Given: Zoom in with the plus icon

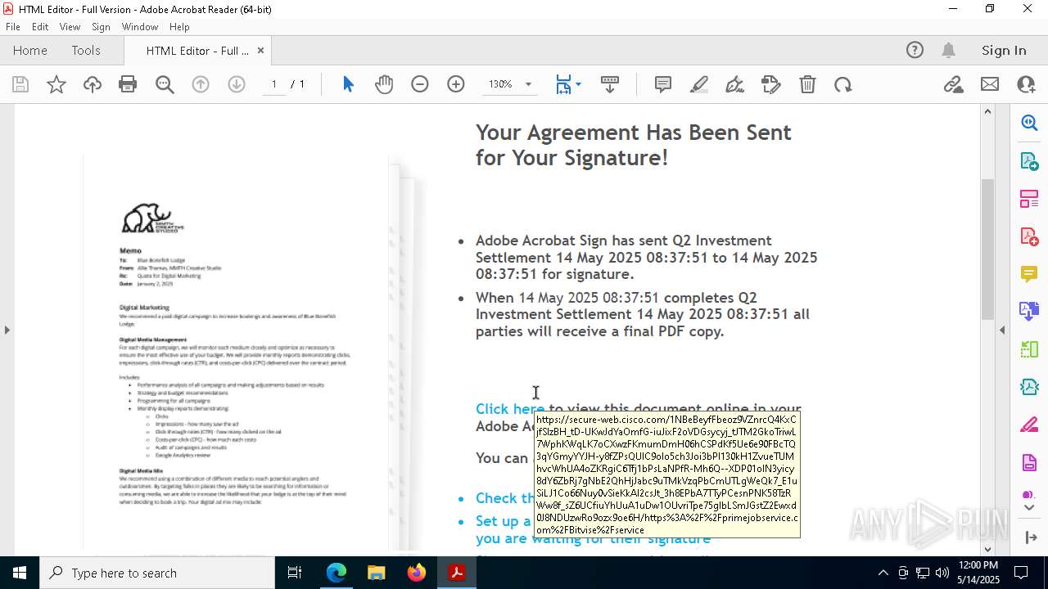Looking at the screenshot, I should tap(456, 84).
